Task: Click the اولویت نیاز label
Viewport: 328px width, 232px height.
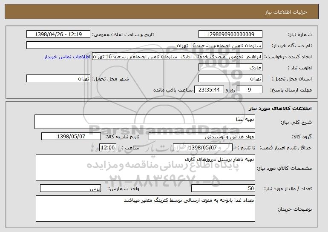Action: point(300,68)
